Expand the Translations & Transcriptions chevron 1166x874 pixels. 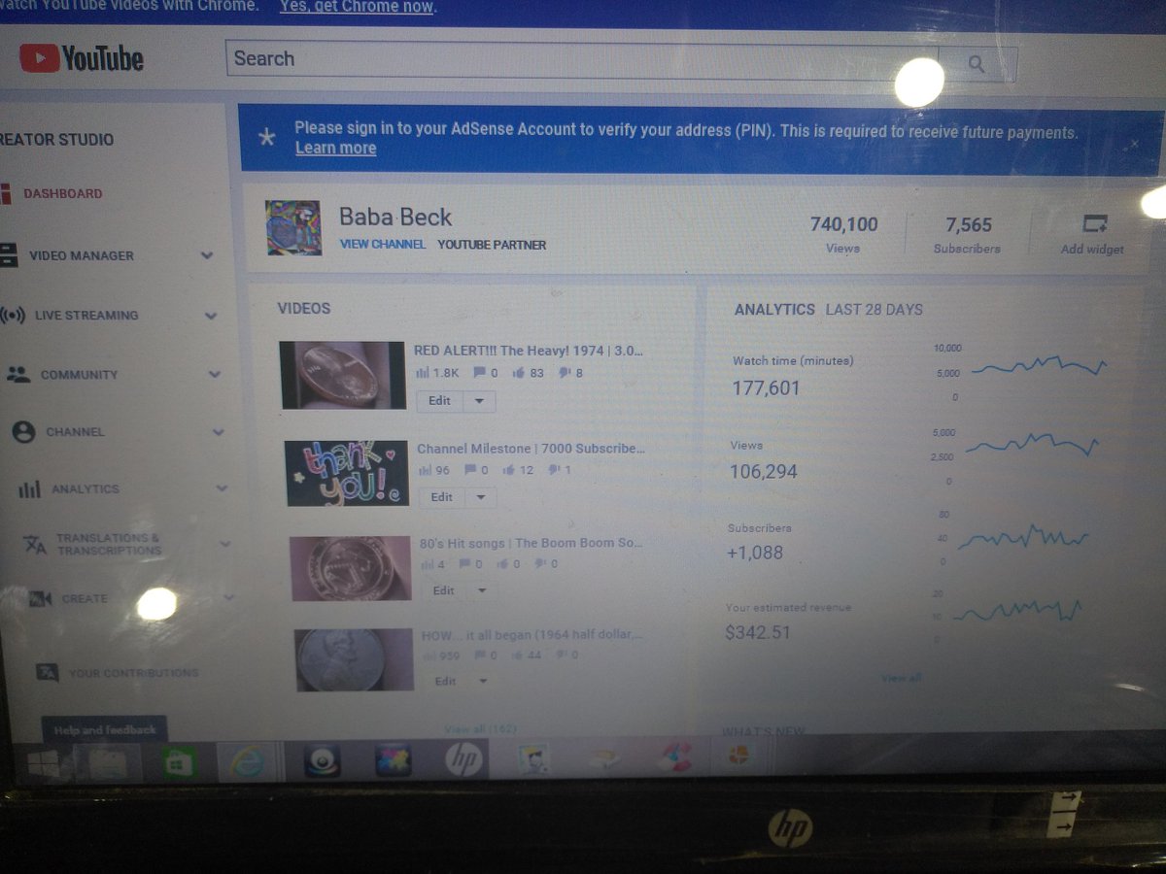pos(225,544)
